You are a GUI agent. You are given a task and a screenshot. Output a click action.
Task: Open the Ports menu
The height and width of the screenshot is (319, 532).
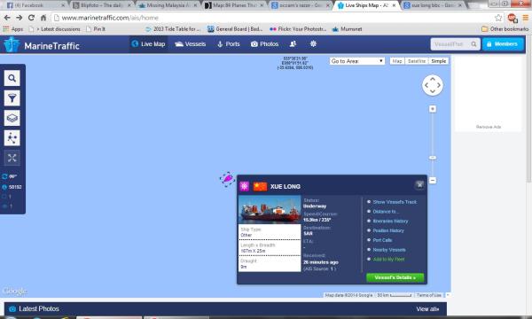tap(229, 44)
